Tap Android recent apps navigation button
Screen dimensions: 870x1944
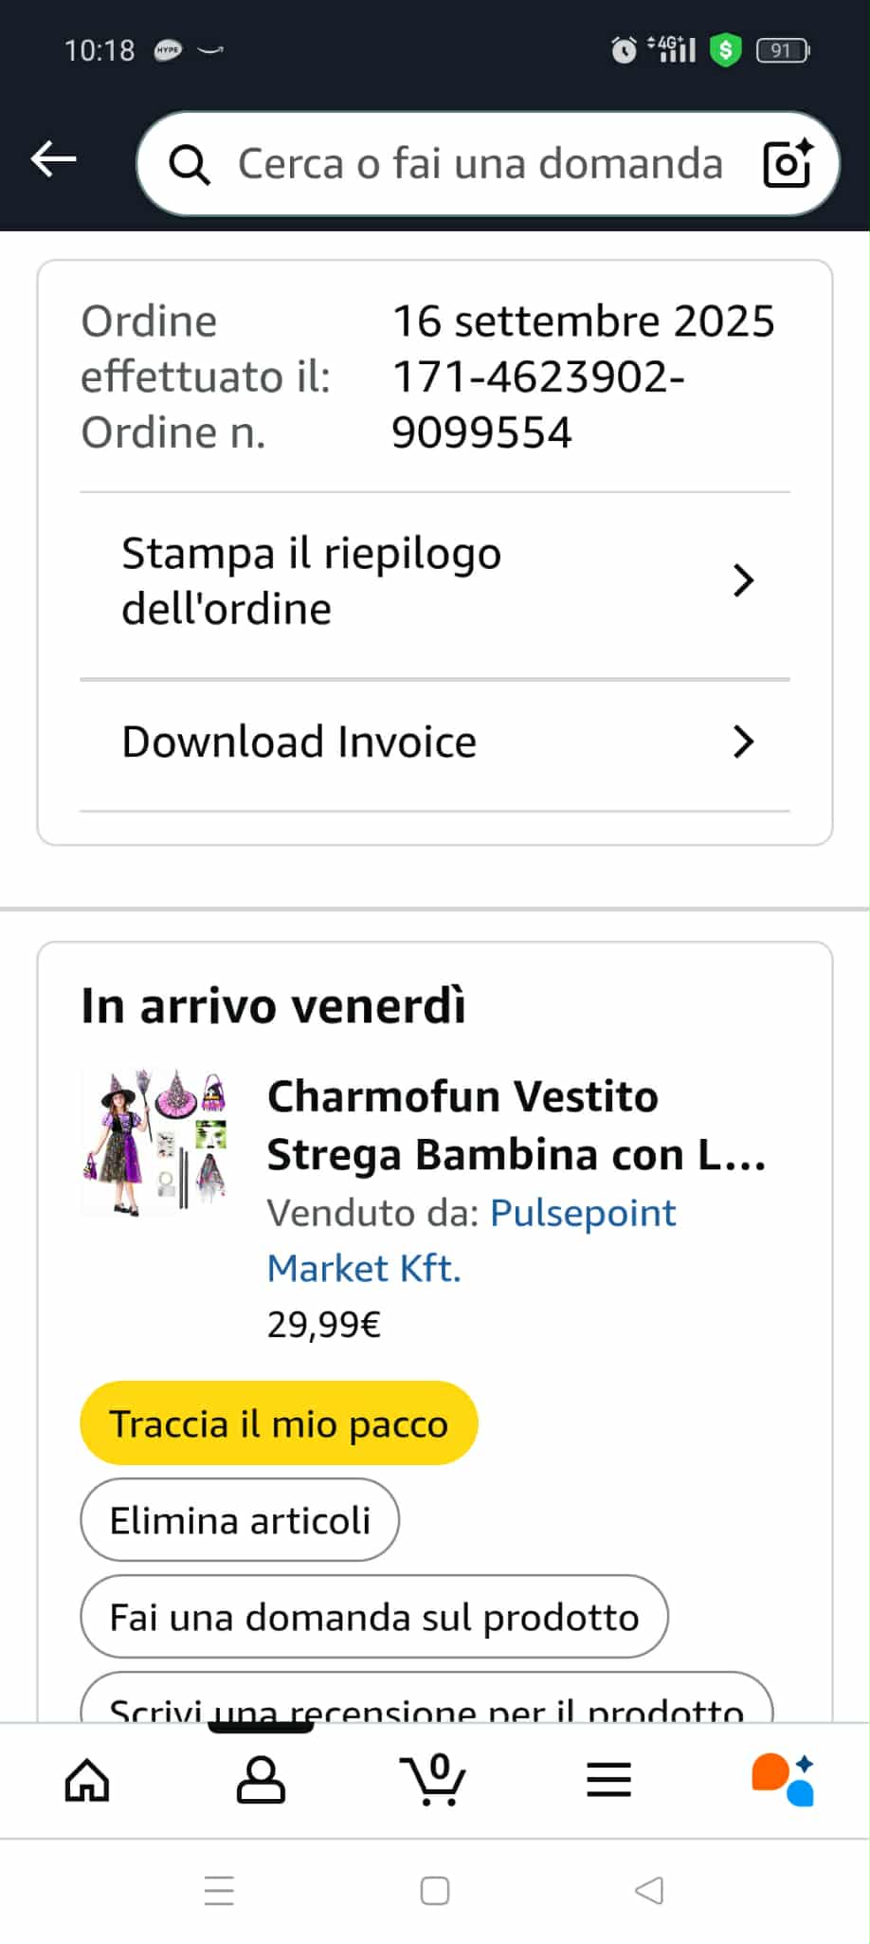coord(219,1891)
